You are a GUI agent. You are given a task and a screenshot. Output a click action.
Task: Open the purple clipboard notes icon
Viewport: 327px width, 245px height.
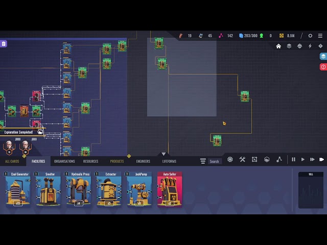coord(4,44)
